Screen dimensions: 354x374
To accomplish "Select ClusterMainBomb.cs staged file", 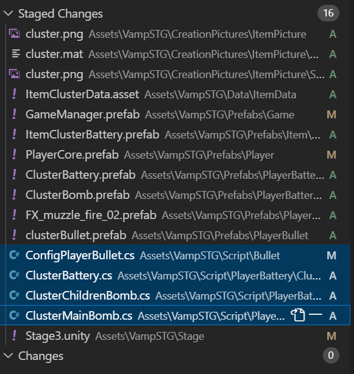I will pyautogui.click(x=175, y=315).
